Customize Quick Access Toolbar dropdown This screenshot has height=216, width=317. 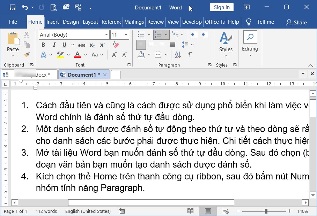[x=90, y=8]
